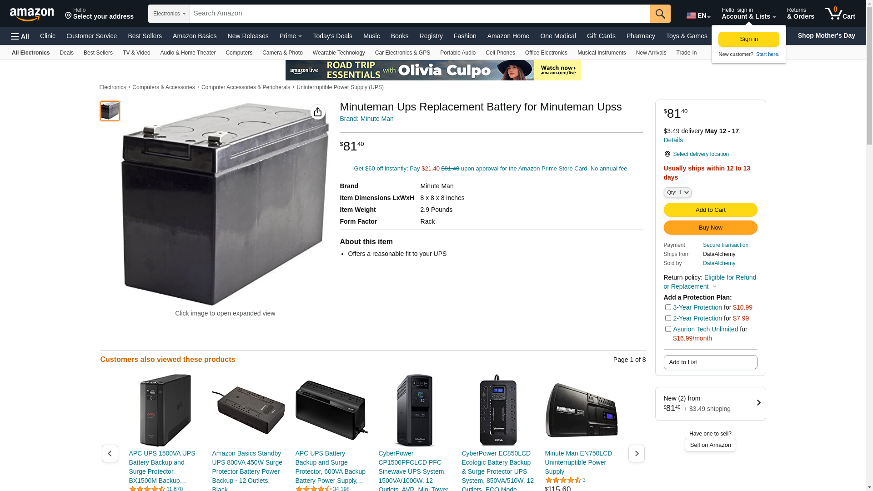This screenshot has height=491, width=873.
Task: Open the shopping cart icon
Action: (840, 14)
